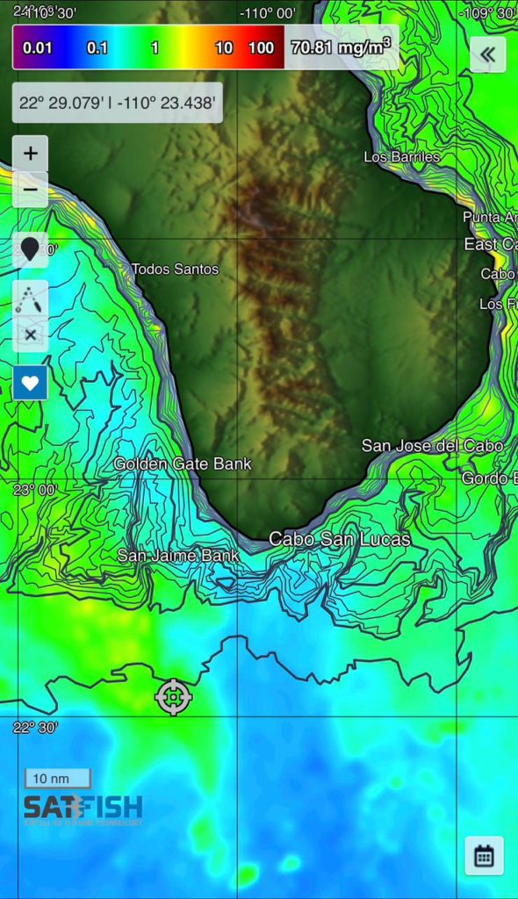This screenshot has width=518, height=899.
Task: Click the 70.81 mg/m³ value readout
Action: coord(341,47)
